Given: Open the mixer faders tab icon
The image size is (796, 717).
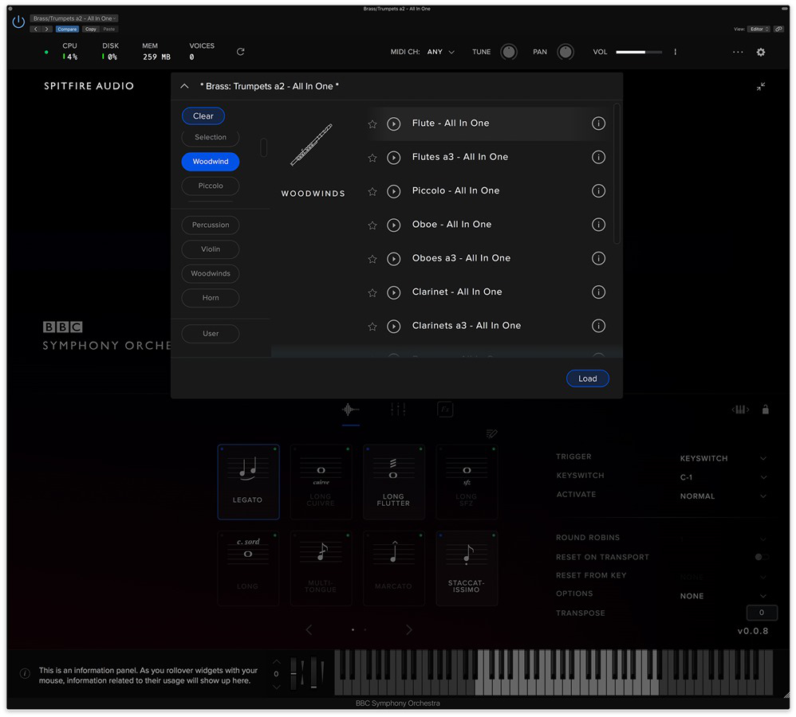Looking at the screenshot, I should [x=398, y=409].
